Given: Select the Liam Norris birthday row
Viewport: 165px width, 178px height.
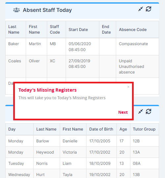Looking at the screenshot, I should (x=82, y=163).
